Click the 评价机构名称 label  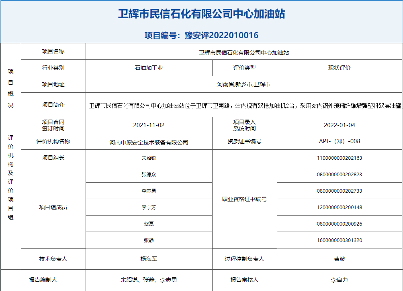click(x=53, y=141)
